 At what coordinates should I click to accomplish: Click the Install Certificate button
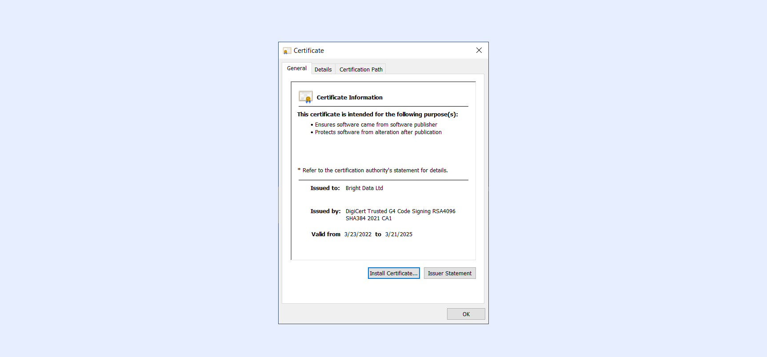[394, 273]
